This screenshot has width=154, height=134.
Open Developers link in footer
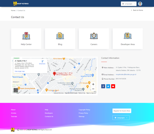(x=49, y=113)
